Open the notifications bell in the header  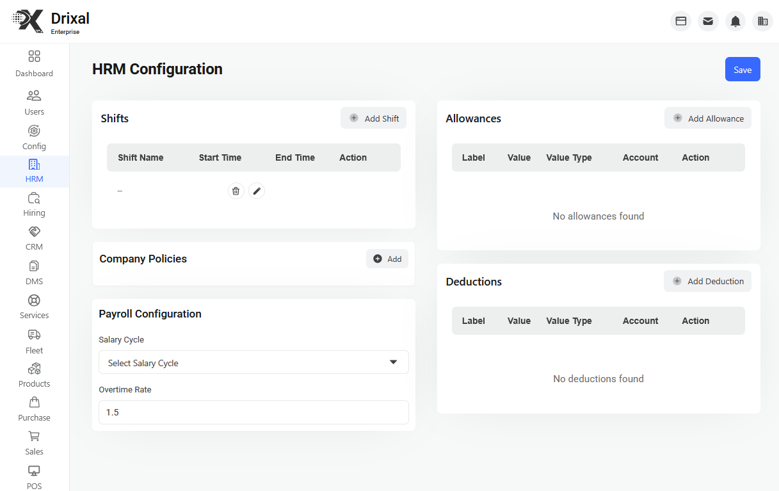735,20
